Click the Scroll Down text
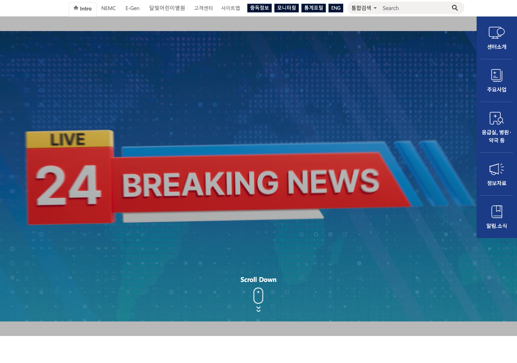Image resolution: width=517 pixels, height=363 pixels. pyautogui.click(x=258, y=280)
